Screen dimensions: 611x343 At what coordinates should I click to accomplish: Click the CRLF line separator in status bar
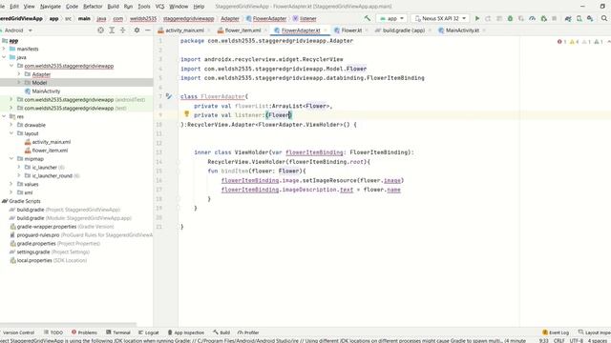pos(558,340)
